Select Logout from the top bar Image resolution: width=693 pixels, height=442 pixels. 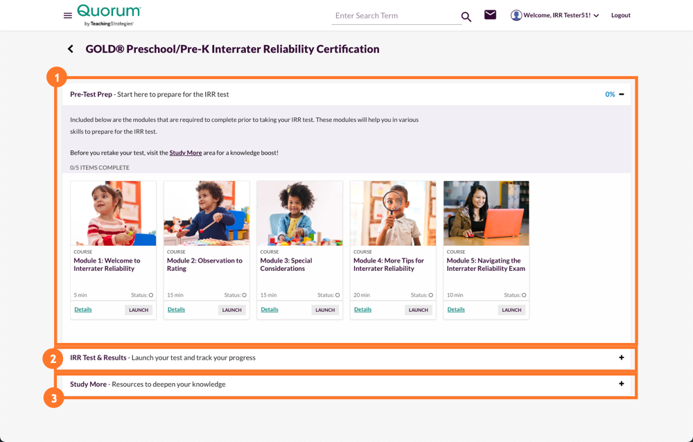(620, 15)
